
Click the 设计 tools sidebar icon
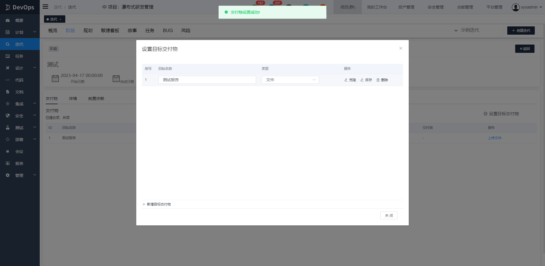pos(8,68)
